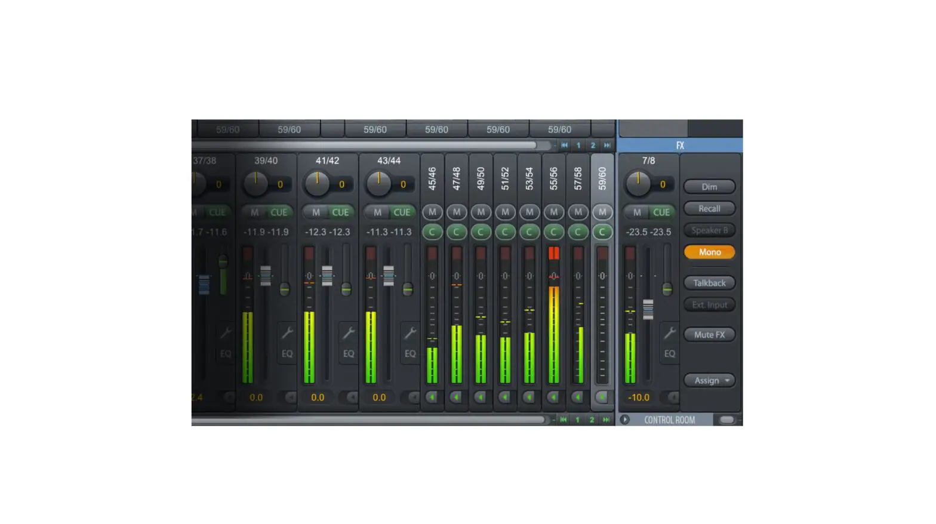Jump to last channel page, upper row
Image resolution: width=936 pixels, height=524 pixels.
[x=607, y=145]
